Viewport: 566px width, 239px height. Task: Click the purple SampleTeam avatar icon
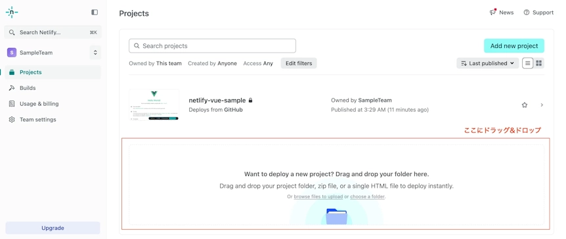coord(12,53)
